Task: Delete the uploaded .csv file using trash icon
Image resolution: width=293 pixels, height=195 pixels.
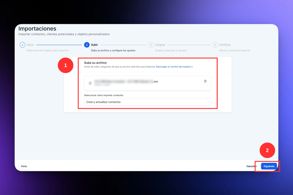Action: click(205, 81)
